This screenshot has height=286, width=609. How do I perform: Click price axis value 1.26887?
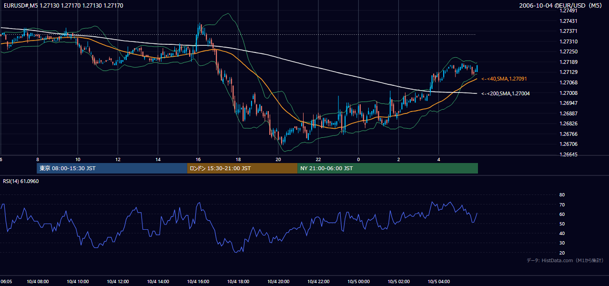568,113
